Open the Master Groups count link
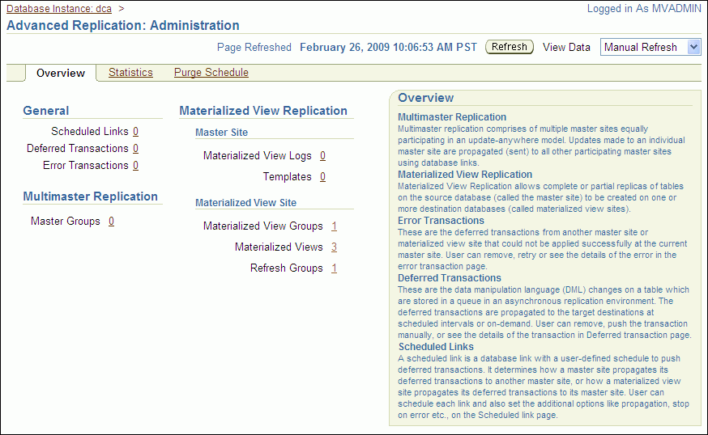708x435 pixels. (111, 221)
